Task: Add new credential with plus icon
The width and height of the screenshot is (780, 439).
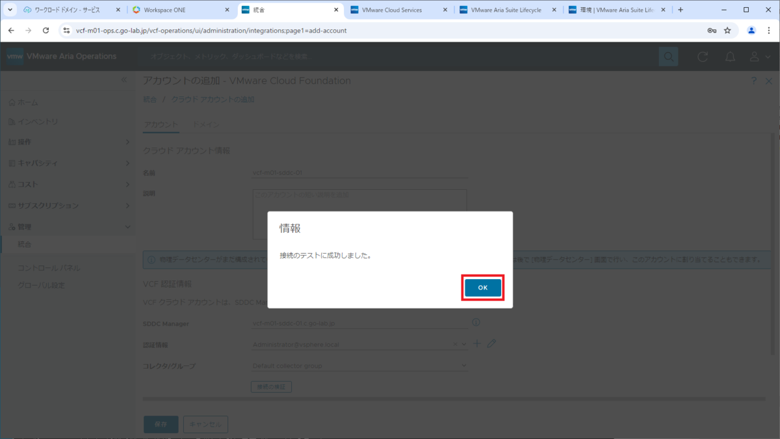Action: pos(476,343)
